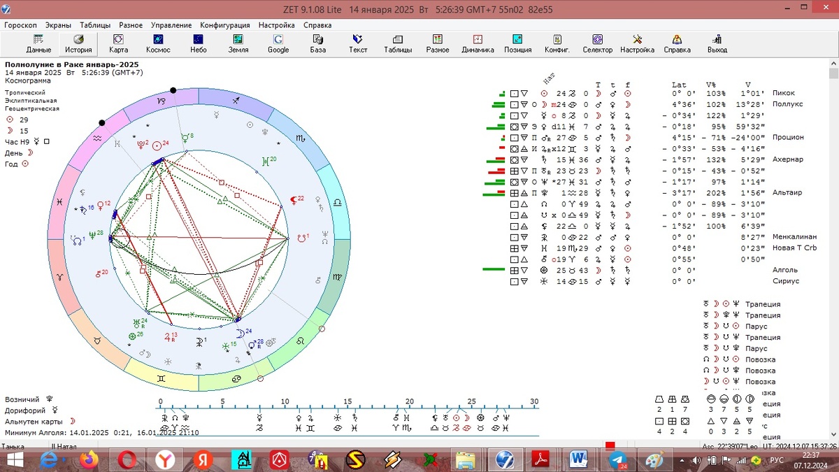
Task: Click the triangle marker in the Менкалинан row
Action: (x=524, y=237)
